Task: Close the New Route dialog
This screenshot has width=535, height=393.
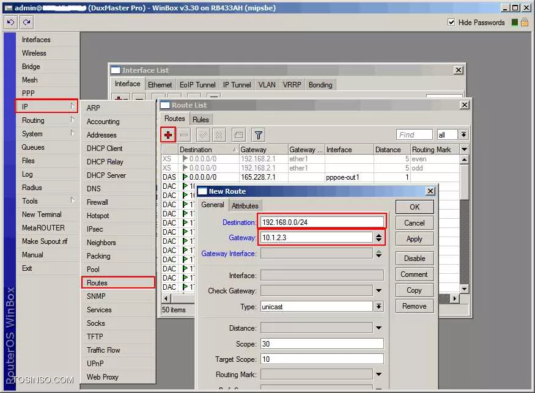Action: point(430,191)
